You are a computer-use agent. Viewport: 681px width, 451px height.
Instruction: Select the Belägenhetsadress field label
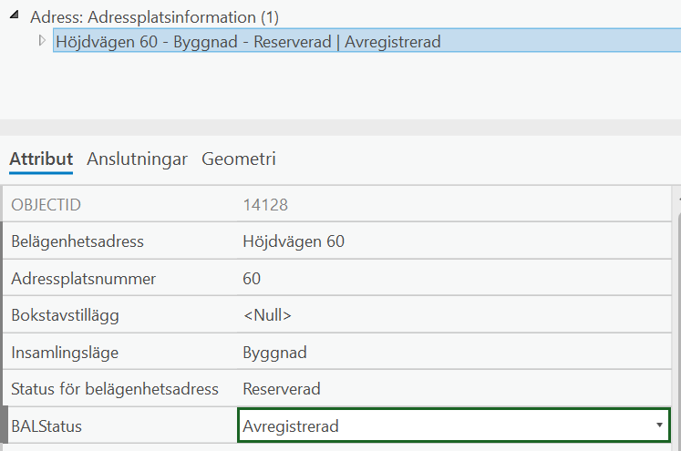coord(77,241)
